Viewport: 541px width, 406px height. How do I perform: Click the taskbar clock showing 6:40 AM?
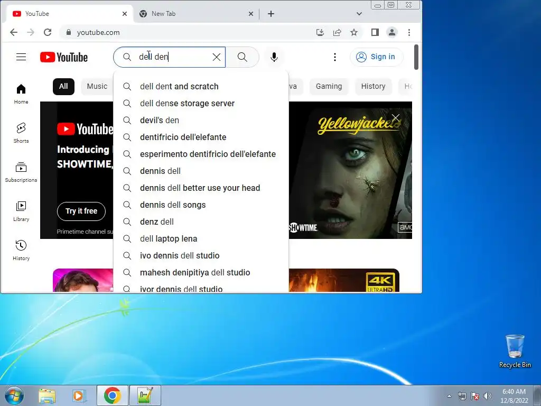[514, 396]
